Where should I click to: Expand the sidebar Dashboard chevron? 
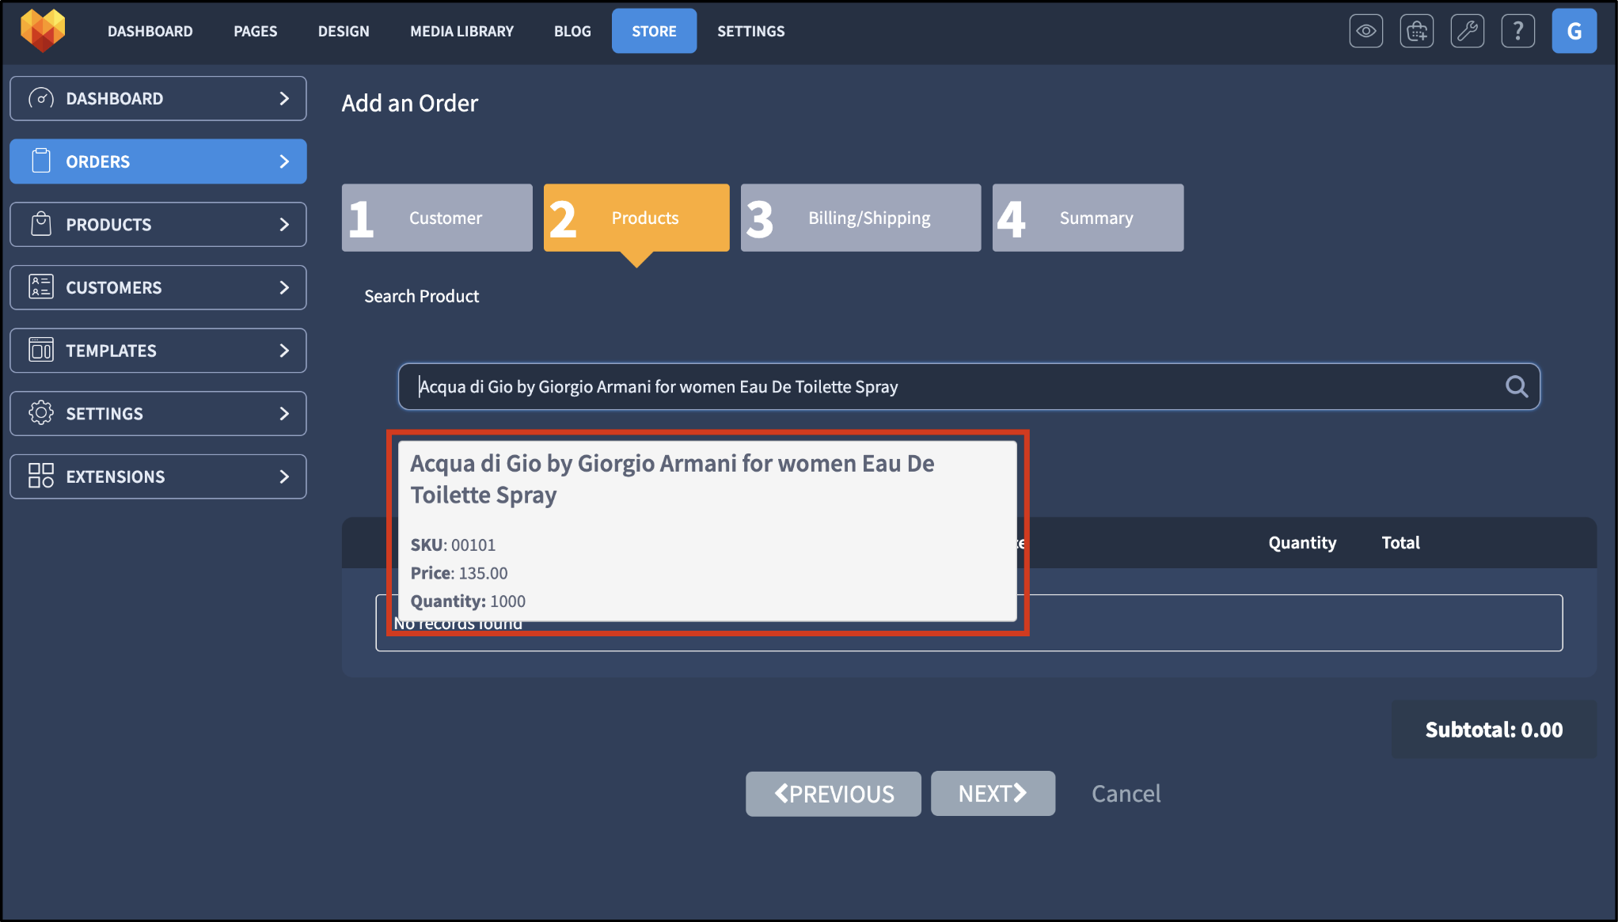click(x=284, y=98)
